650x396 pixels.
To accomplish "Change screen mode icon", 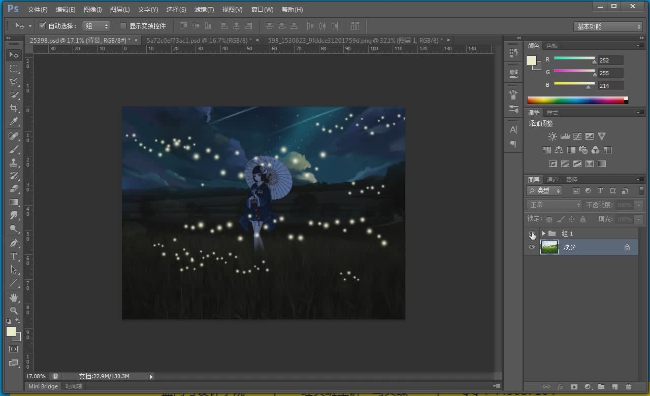I will pyautogui.click(x=14, y=363).
